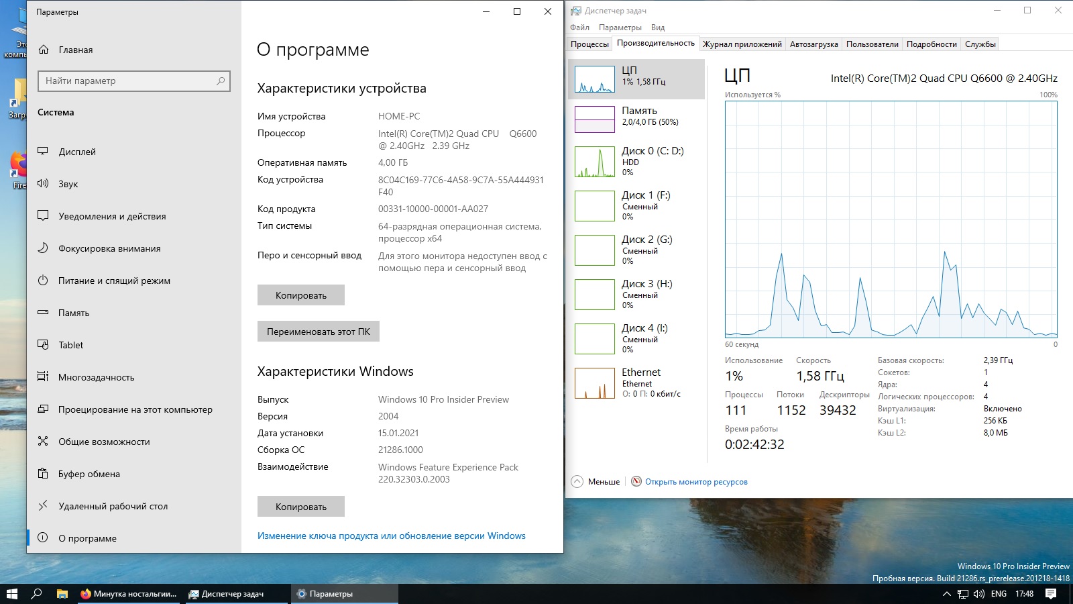Open Windows Start menu

(x=12, y=594)
